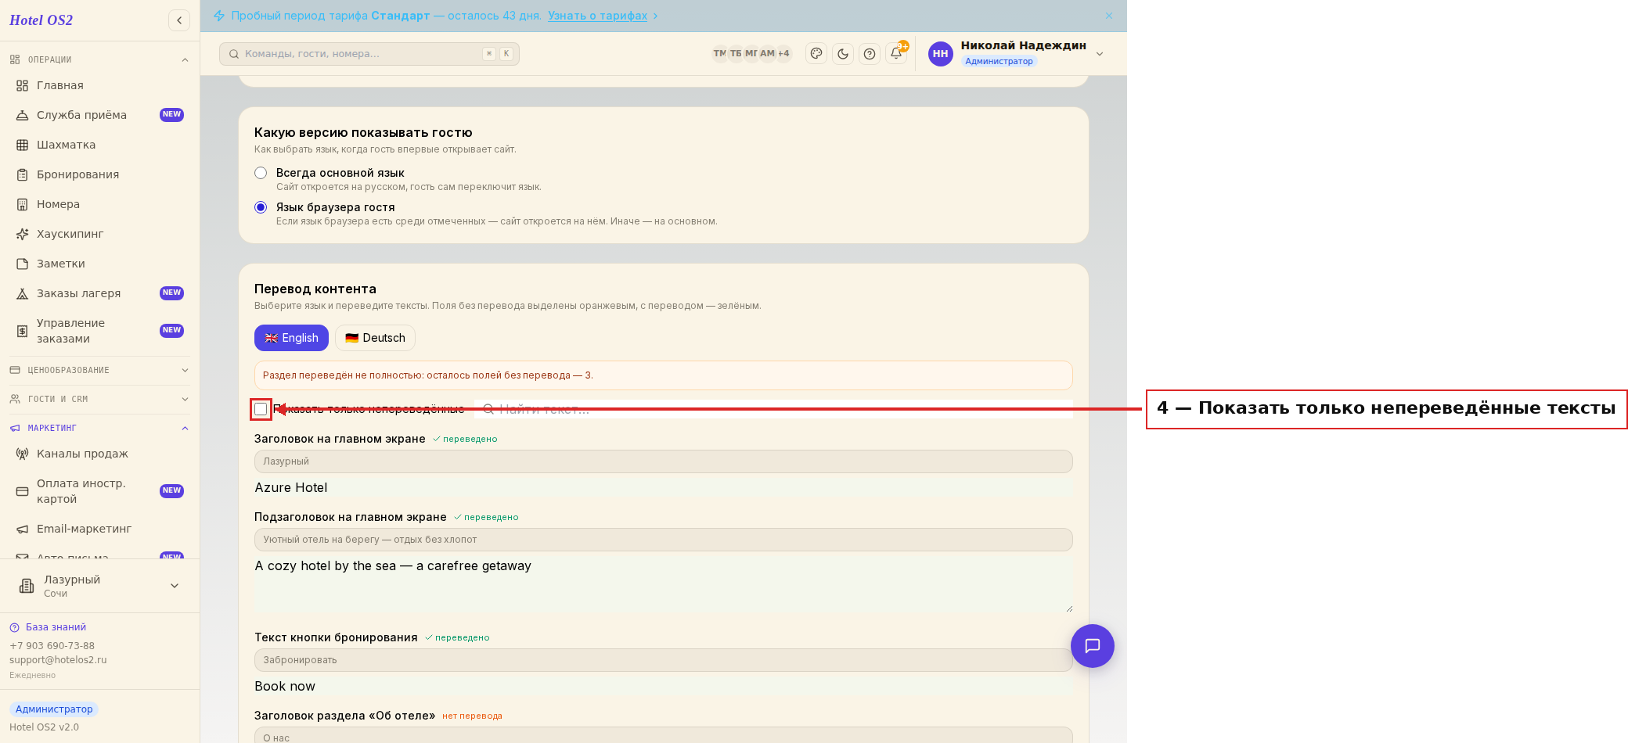Image resolution: width=1646 pixels, height=743 pixels.
Task: Open help question mark icon
Action: 870,54
